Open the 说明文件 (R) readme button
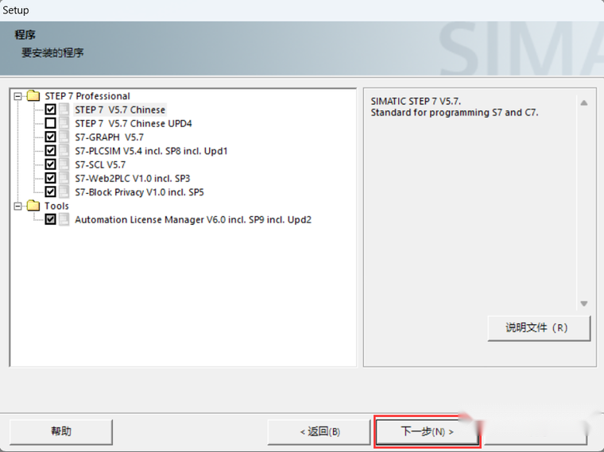 (539, 328)
